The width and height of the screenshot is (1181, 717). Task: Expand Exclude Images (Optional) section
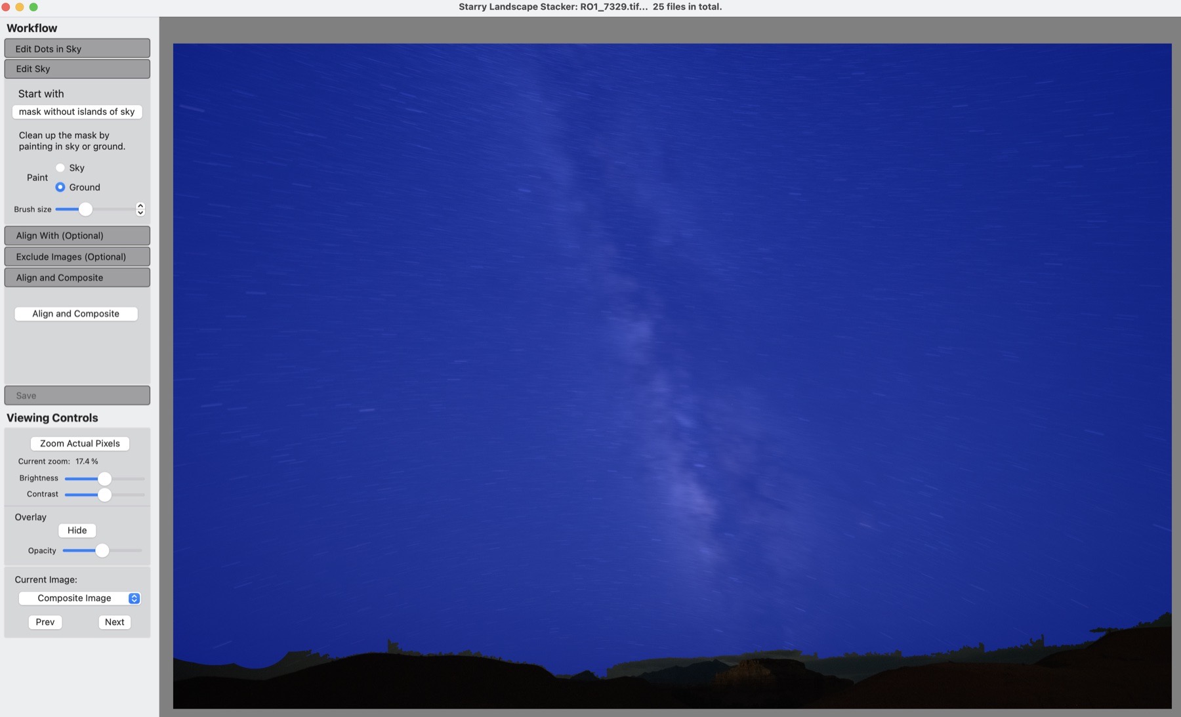[77, 256]
